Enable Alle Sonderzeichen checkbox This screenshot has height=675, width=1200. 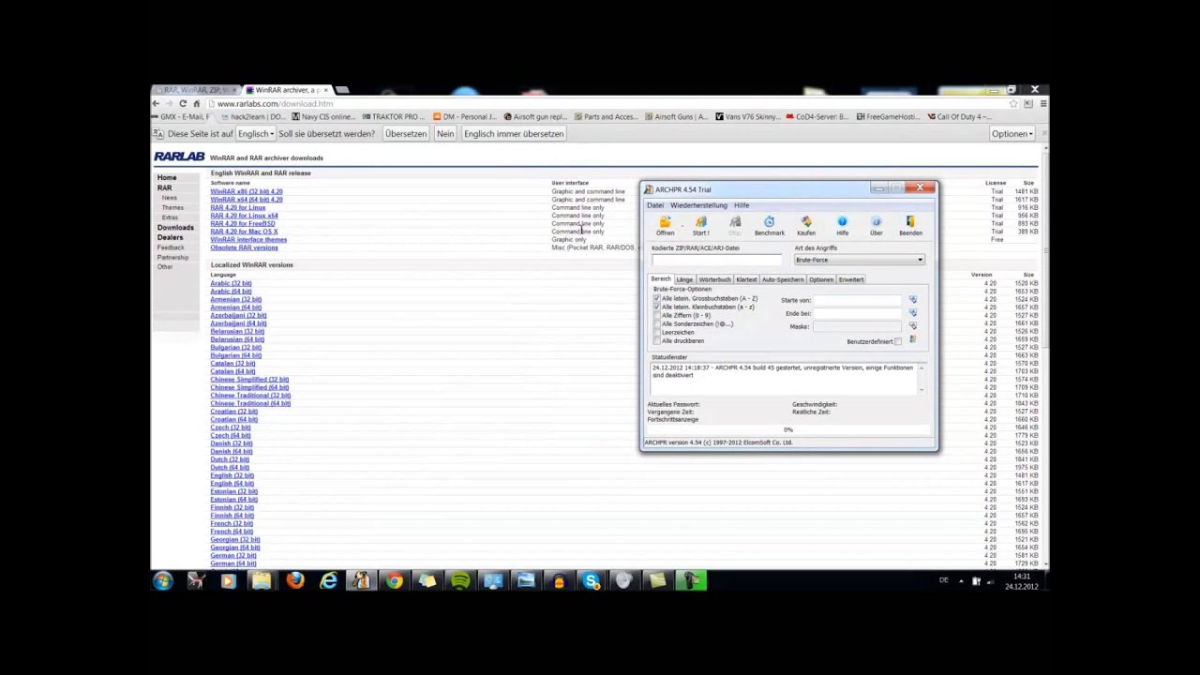click(x=657, y=323)
